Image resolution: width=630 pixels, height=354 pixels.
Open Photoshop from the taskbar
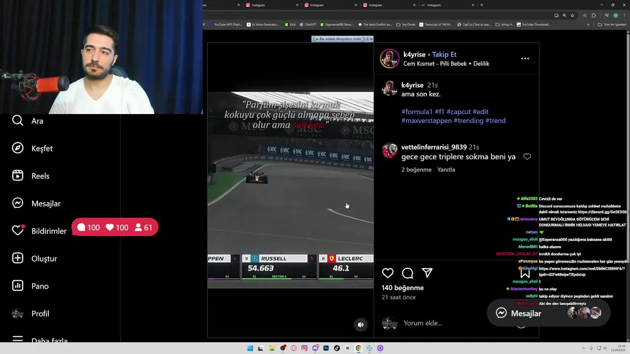click(326, 348)
